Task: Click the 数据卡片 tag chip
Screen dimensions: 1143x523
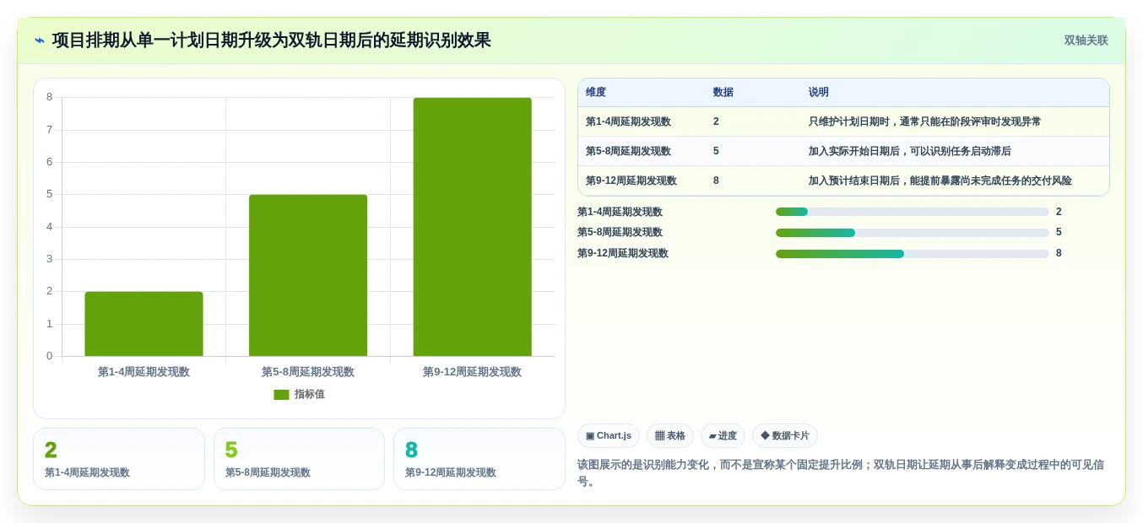Action: 785,435
